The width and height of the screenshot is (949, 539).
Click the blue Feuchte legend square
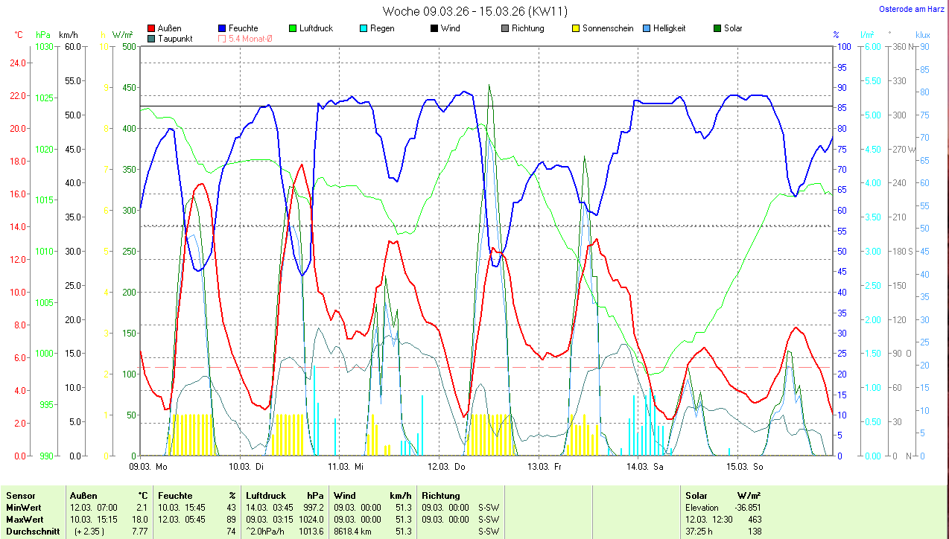coord(223,28)
